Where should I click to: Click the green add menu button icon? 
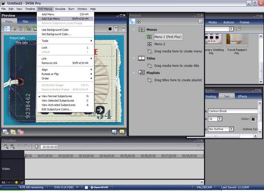[28, 29]
